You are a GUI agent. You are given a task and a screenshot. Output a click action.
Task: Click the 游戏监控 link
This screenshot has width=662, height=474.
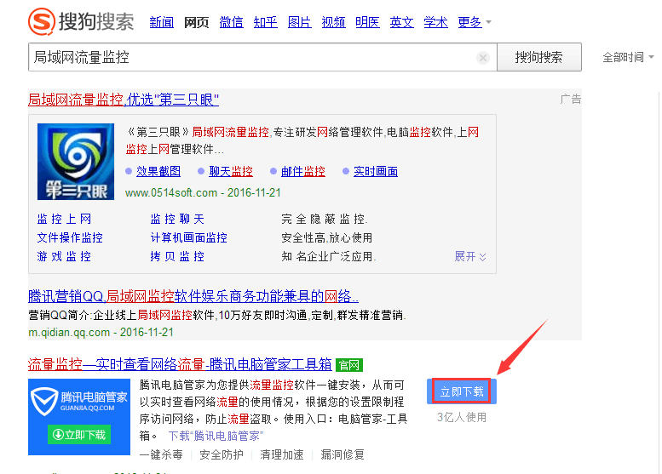pos(64,256)
